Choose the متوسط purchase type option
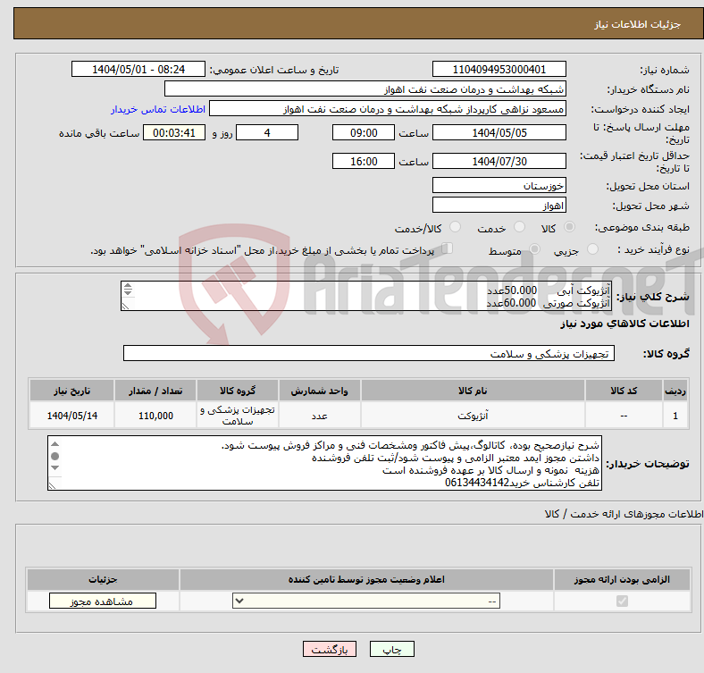 (x=531, y=251)
